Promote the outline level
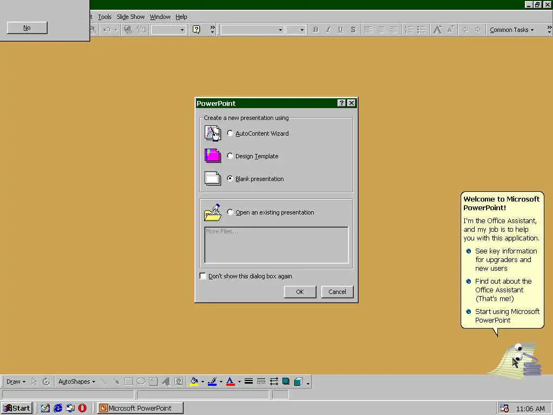The width and height of the screenshot is (553, 415). pos(466,30)
